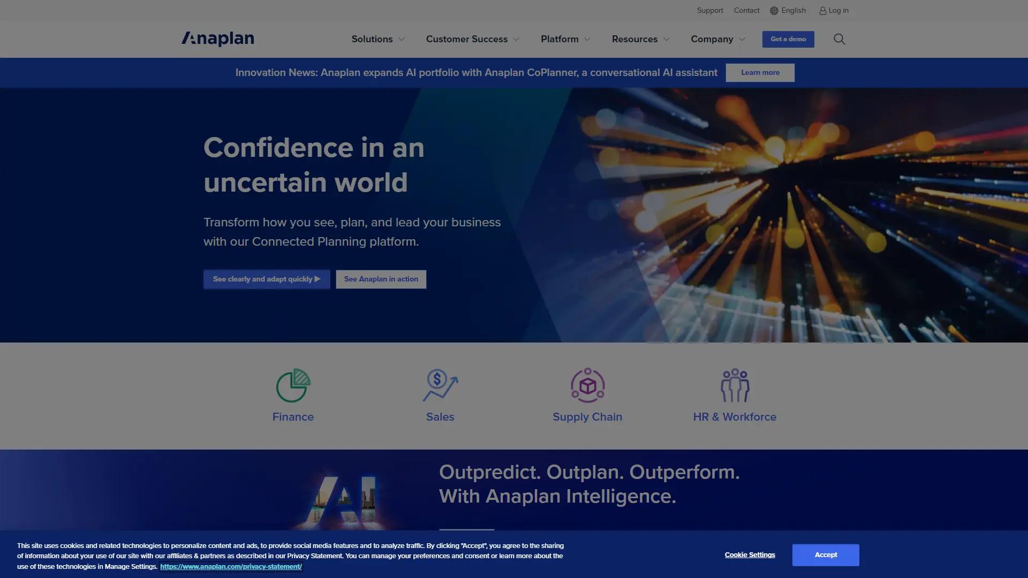1028x578 pixels.
Task: Open the Platform dropdown
Action: click(x=565, y=39)
